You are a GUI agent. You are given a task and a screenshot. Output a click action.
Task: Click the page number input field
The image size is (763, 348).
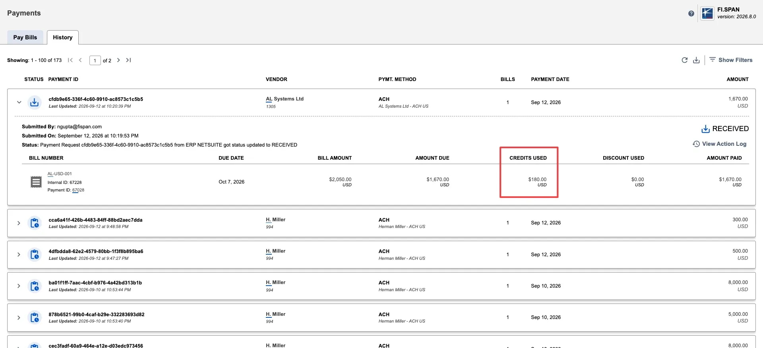point(95,60)
